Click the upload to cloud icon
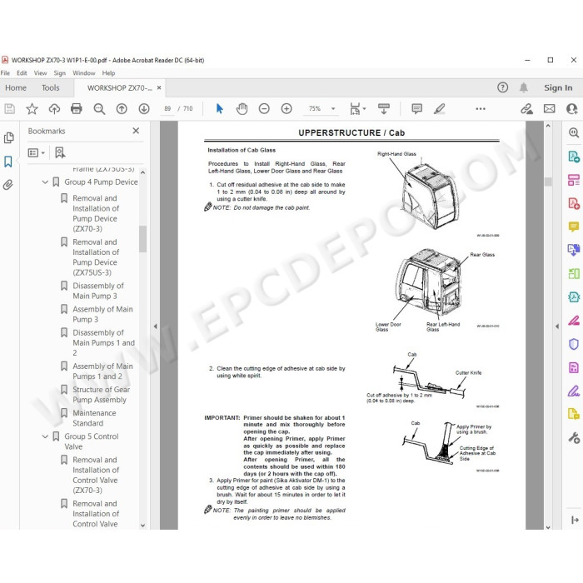The height and width of the screenshot is (583, 583). 54,108
